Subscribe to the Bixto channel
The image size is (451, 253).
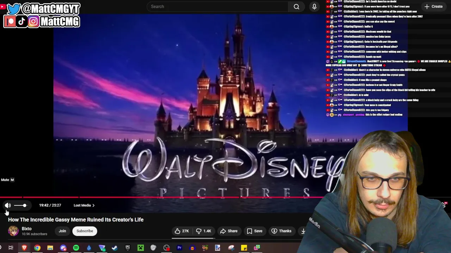tap(85, 231)
